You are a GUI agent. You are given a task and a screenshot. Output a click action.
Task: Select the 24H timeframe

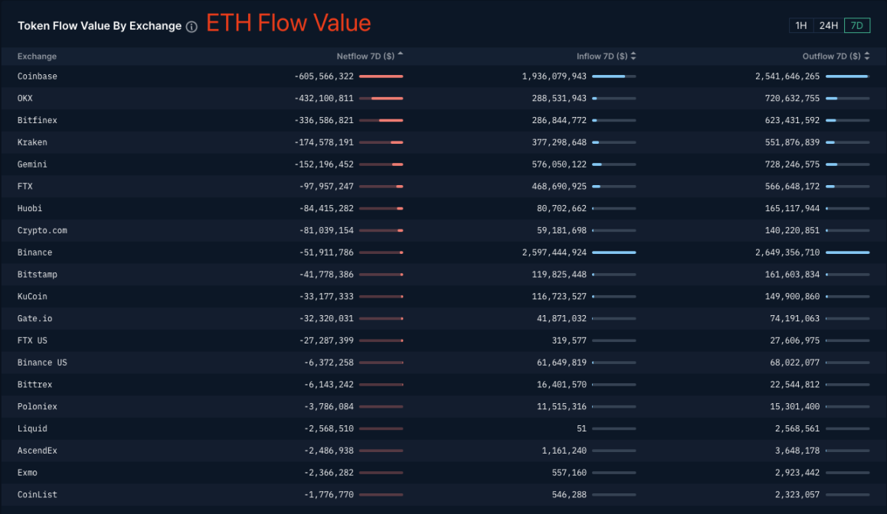pyautogui.click(x=829, y=25)
